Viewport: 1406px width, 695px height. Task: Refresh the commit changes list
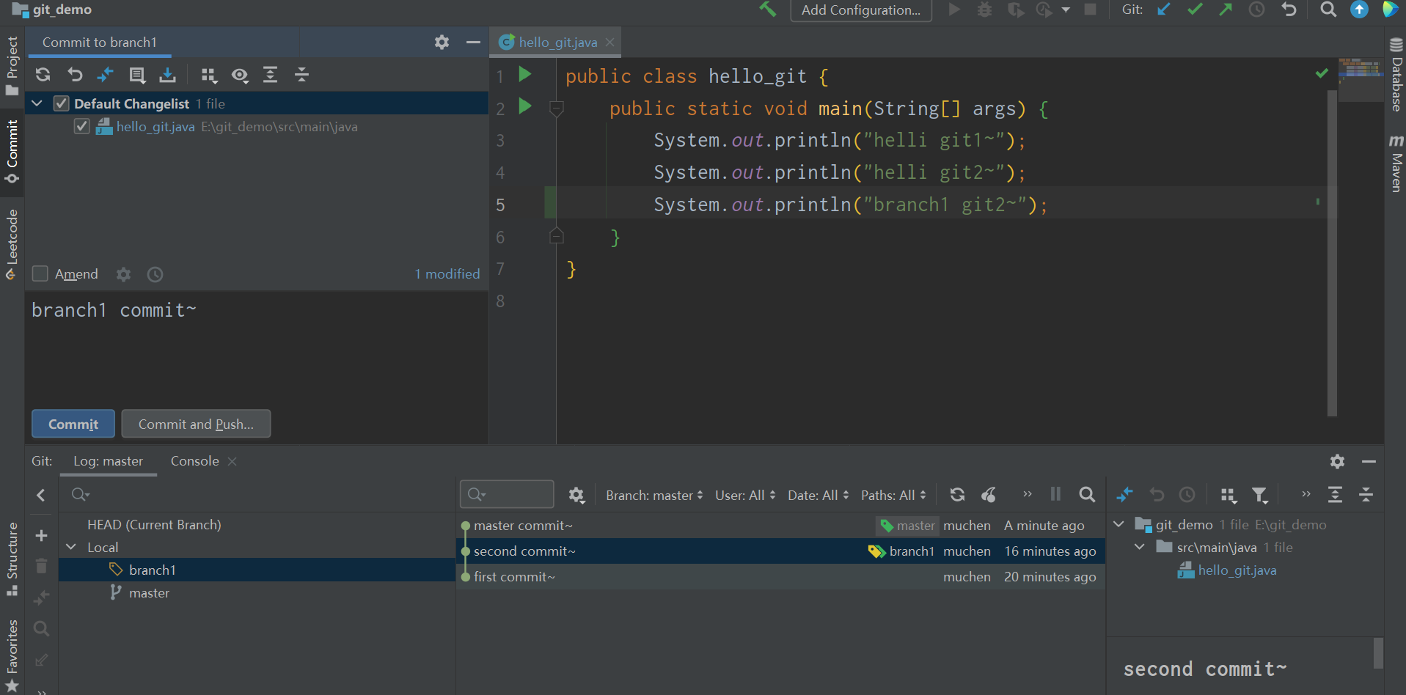coord(43,75)
